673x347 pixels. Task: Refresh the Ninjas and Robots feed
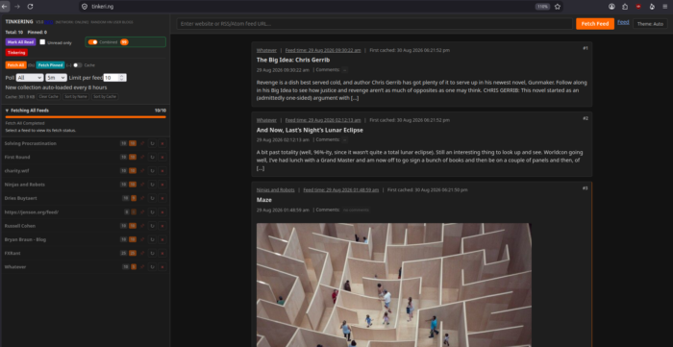(152, 185)
